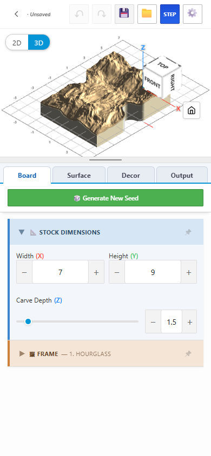
Task: Click Generate New Seed button
Action: (x=105, y=198)
